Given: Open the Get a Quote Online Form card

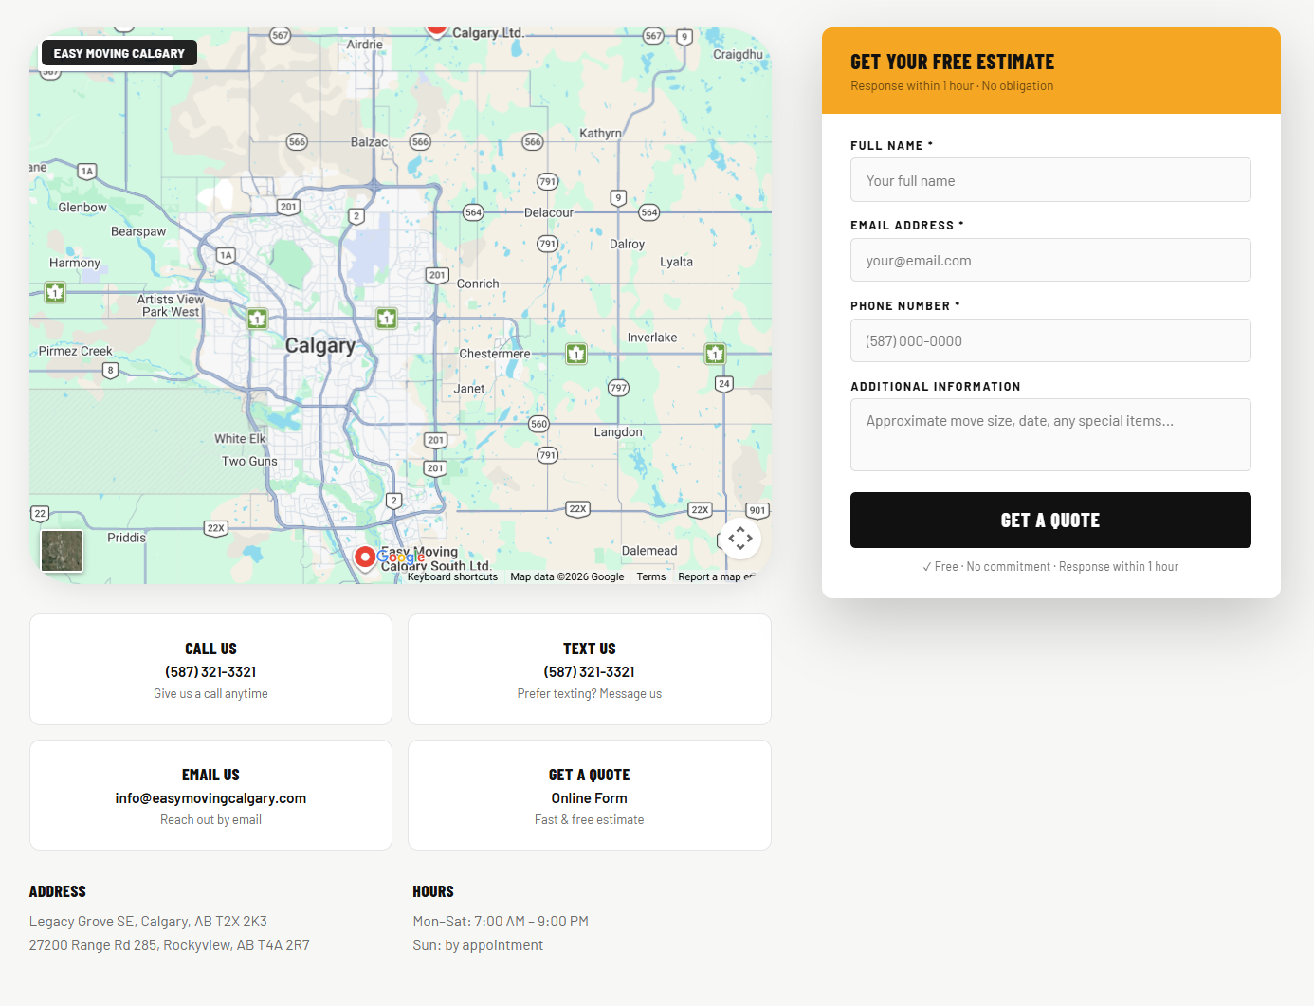Looking at the screenshot, I should pyautogui.click(x=590, y=796).
